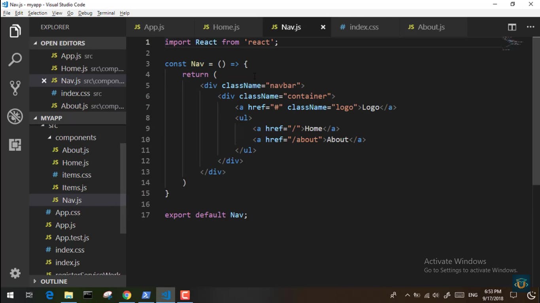Image resolution: width=540 pixels, height=303 pixels.
Task: Open Items.js in file tree
Action: (75, 187)
